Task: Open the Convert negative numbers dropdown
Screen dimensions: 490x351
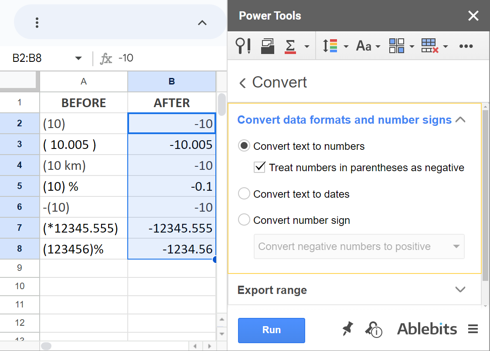Action: [x=456, y=246]
